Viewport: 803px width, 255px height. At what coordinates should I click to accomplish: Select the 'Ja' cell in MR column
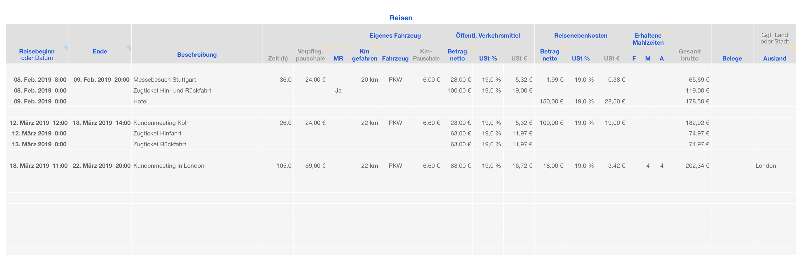[338, 90]
